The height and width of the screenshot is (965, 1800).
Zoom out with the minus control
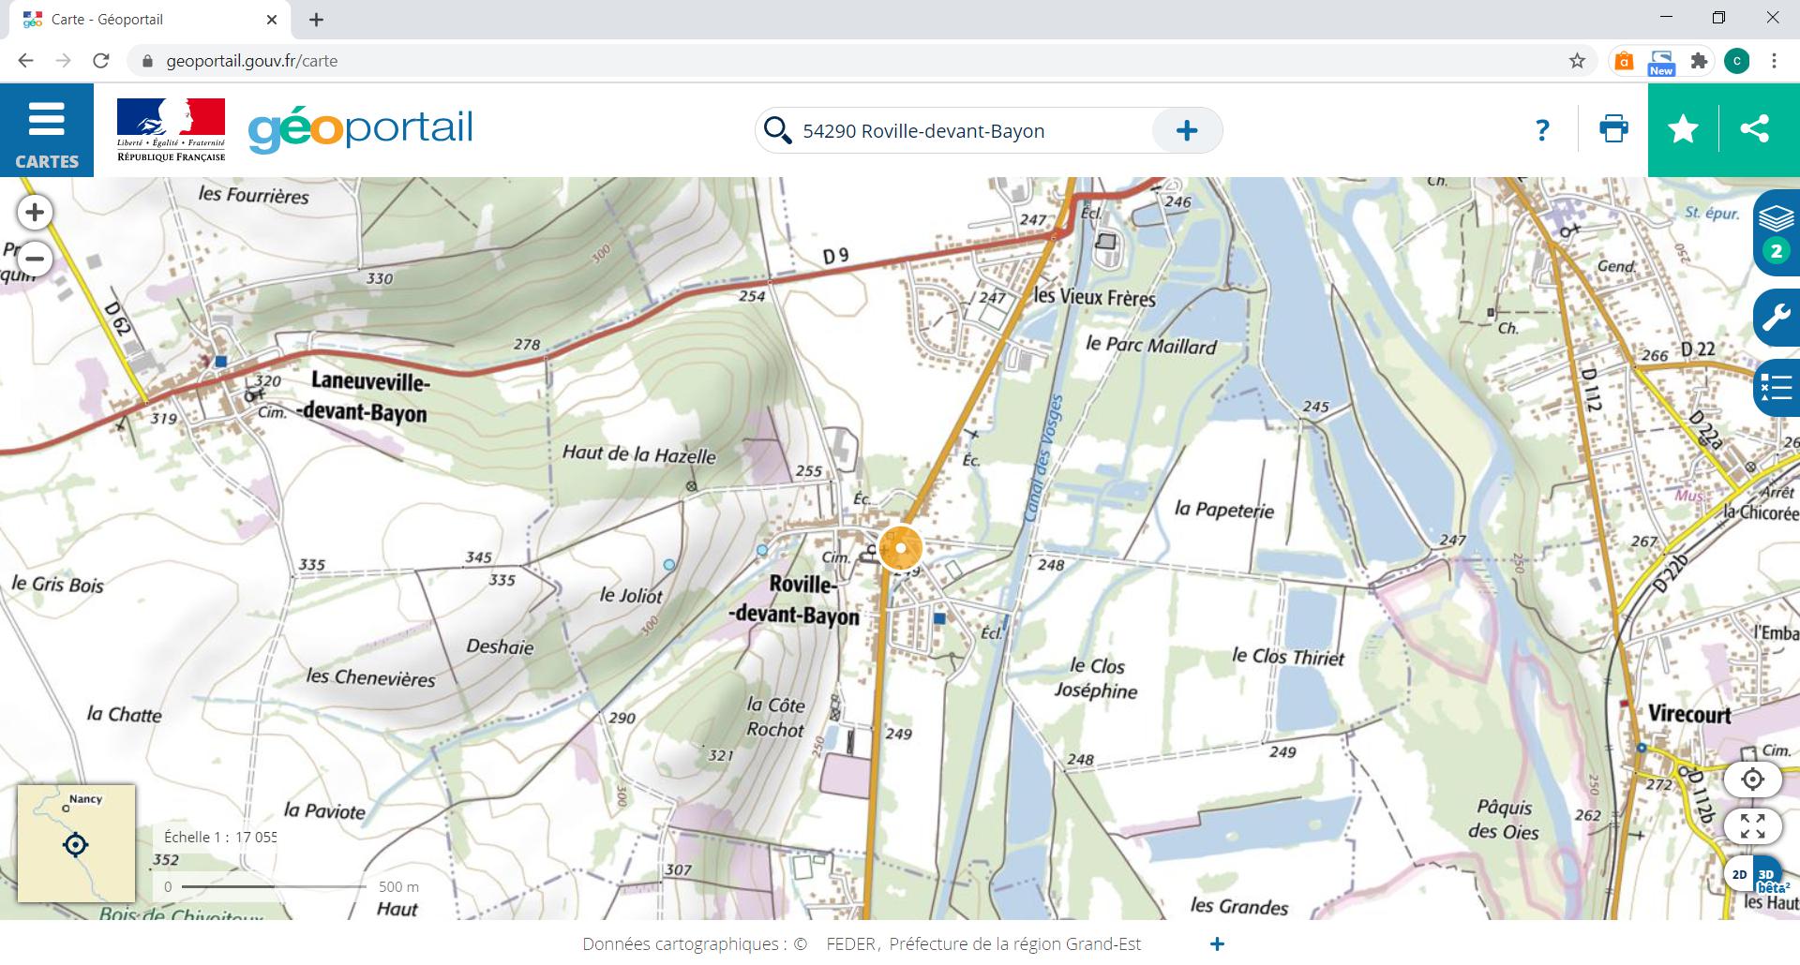35,259
